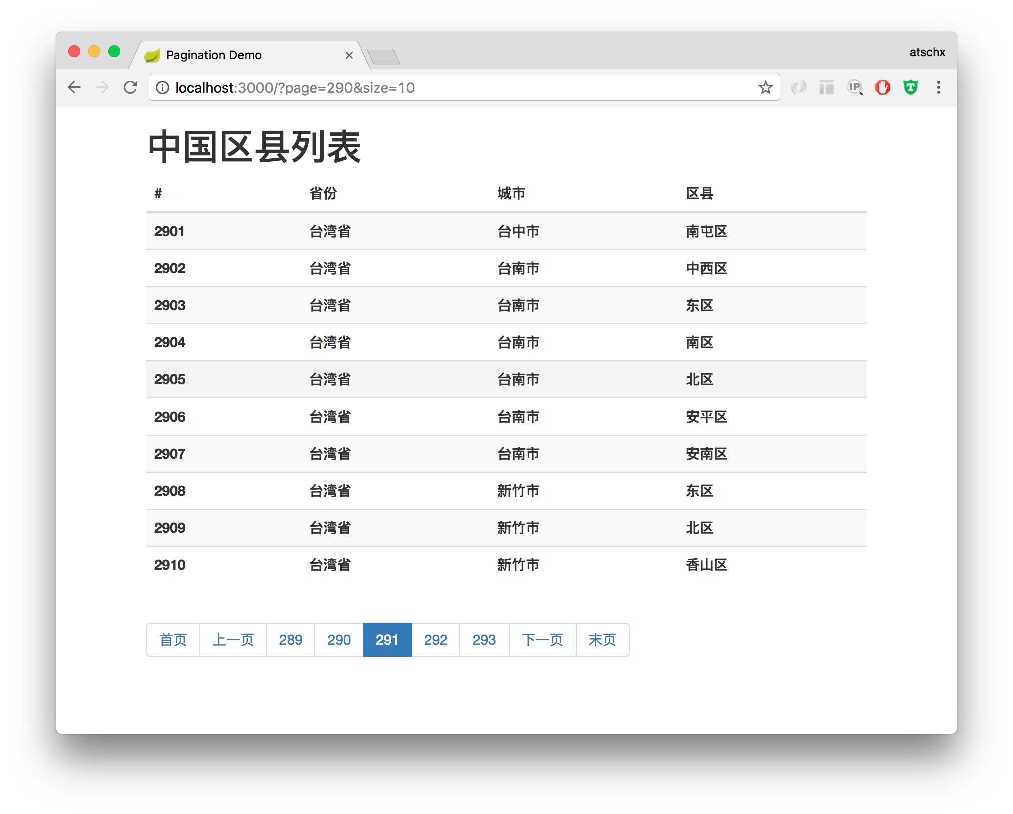This screenshot has width=1013, height=814.
Task: Jump to page 289
Action: (x=291, y=640)
